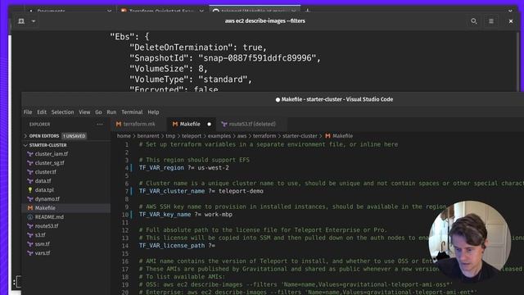The width and height of the screenshot is (524, 295).
Task: Click 'home' in the breadcrumb path
Action: 124,136
